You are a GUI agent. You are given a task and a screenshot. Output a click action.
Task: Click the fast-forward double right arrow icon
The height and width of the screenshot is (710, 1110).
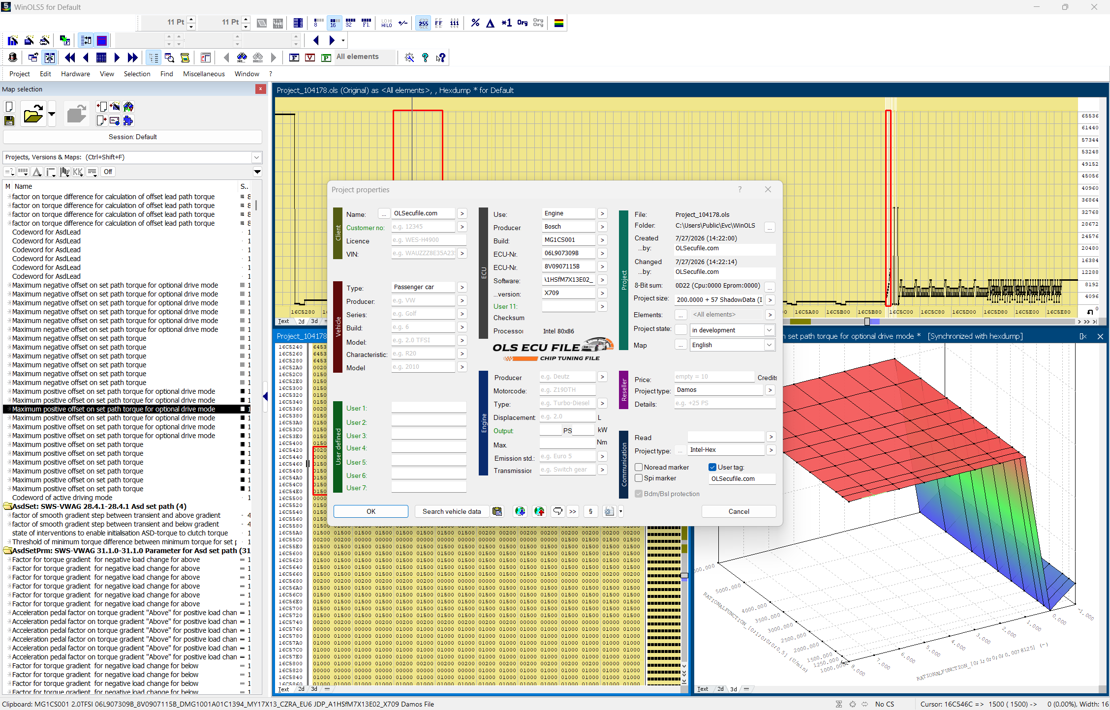click(x=132, y=58)
